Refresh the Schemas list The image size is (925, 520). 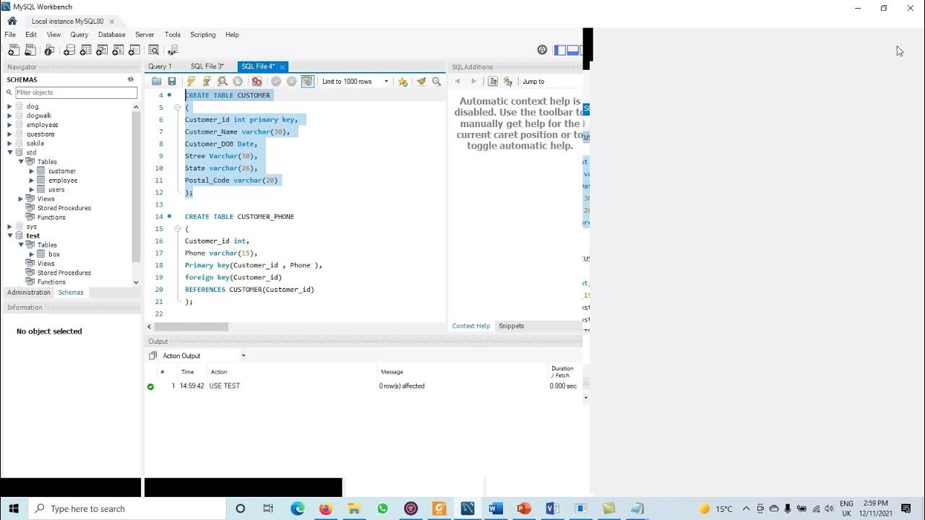pos(131,79)
